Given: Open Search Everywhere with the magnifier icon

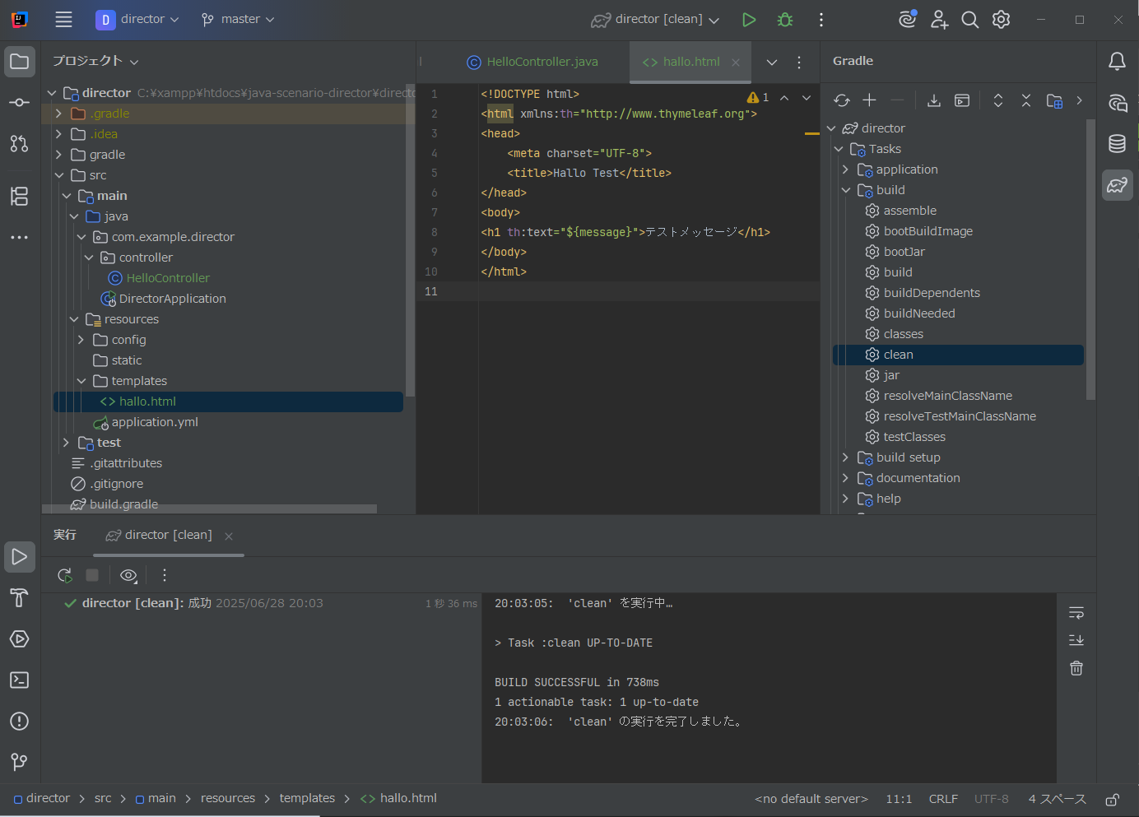Looking at the screenshot, I should 969,18.
